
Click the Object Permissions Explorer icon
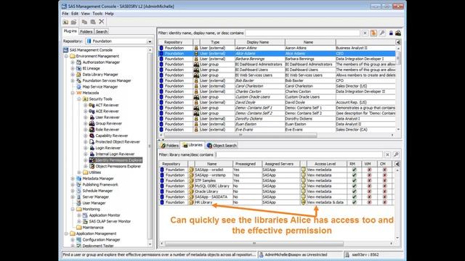point(92,166)
